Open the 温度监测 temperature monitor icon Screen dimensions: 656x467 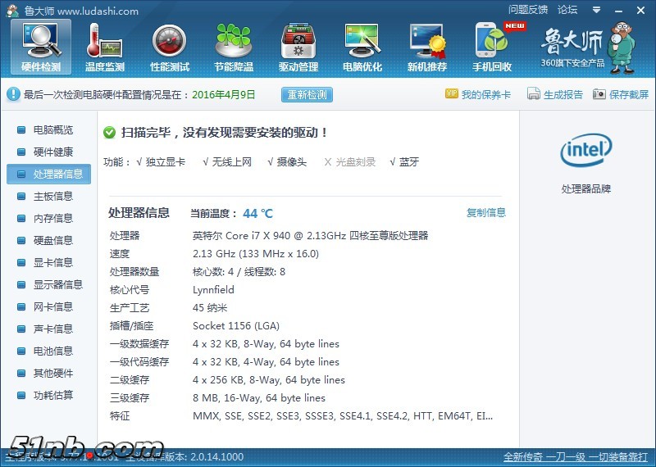(105, 47)
